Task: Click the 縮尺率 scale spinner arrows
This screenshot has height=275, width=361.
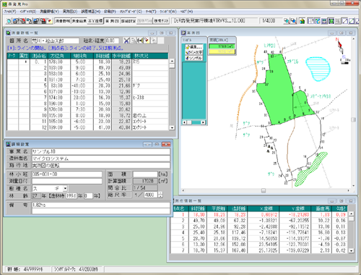Action: (x=160, y=195)
